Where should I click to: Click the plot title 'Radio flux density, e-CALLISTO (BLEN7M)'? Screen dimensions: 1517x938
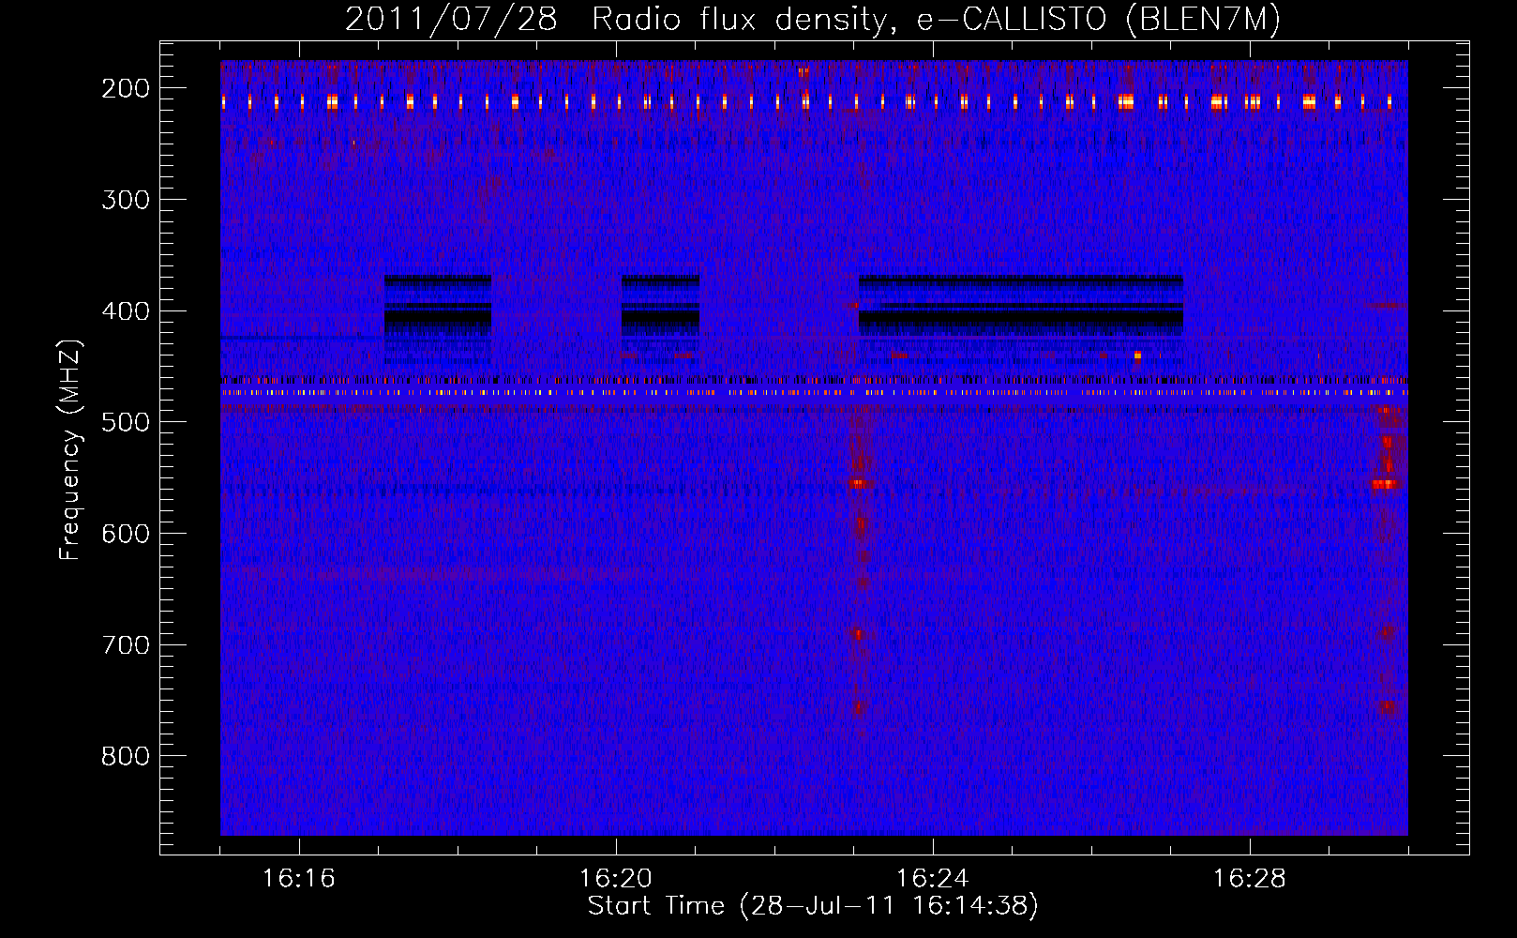pos(936,19)
